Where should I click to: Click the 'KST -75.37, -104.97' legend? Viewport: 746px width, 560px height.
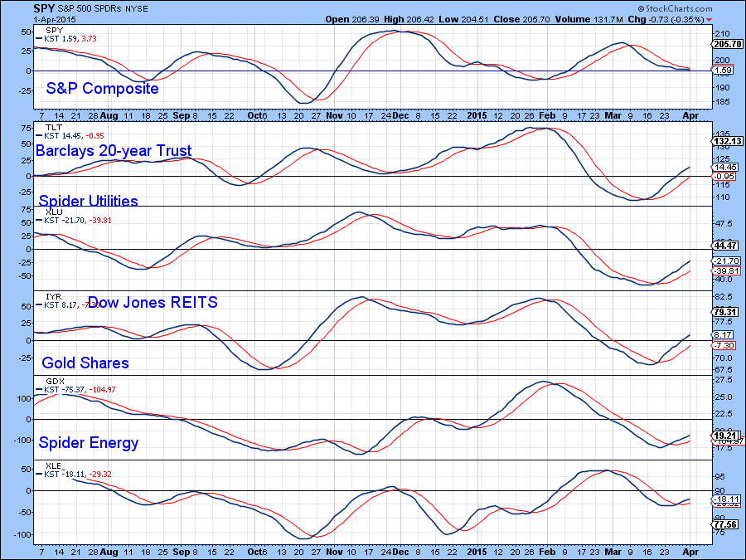tap(76, 390)
